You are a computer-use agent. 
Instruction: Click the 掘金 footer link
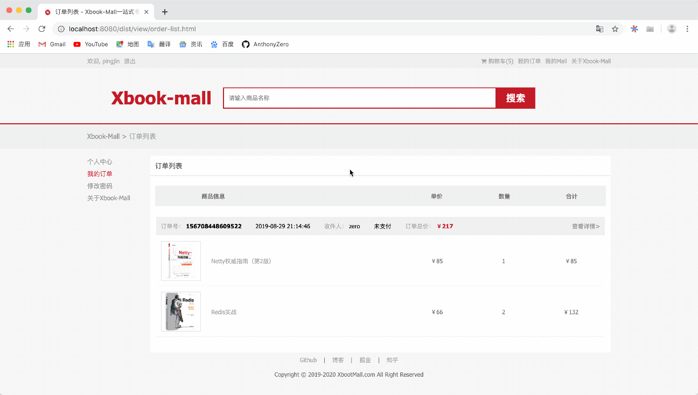(x=365, y=360)
